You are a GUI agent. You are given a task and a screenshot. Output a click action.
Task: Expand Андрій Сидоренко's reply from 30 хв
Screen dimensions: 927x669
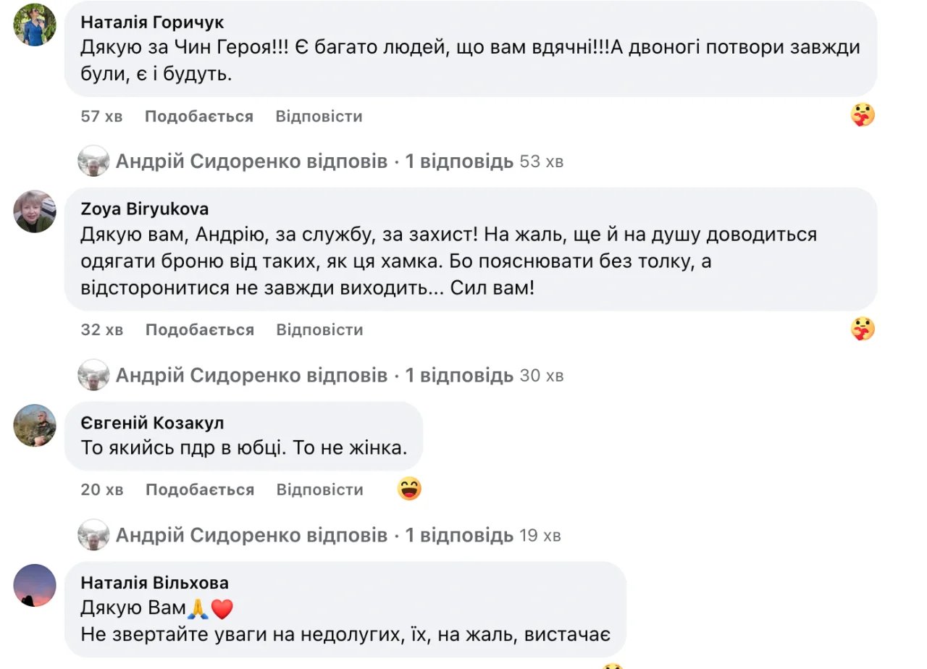pyautogui.click(x=314, y=376)
